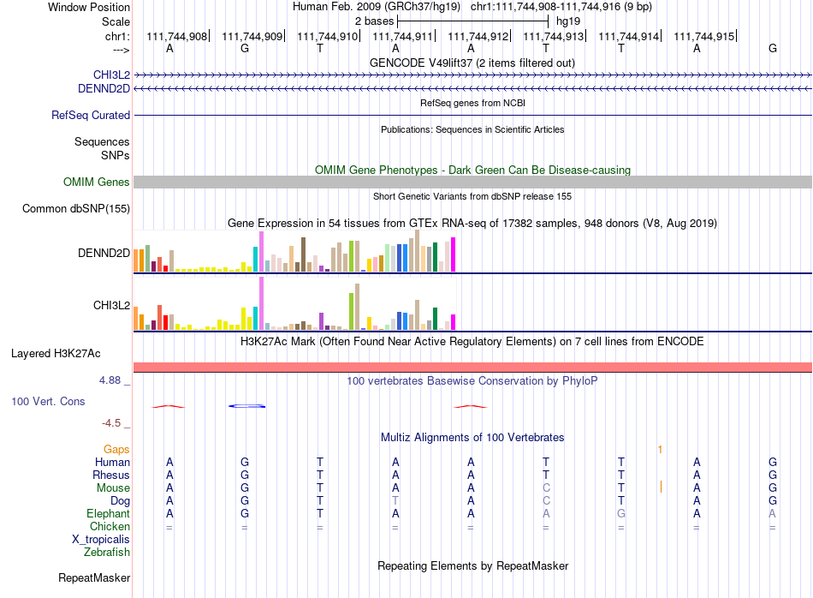Select the Layered H3K27Ac red bar
Screen dimensions: 813x598
(x=472, y=368)
